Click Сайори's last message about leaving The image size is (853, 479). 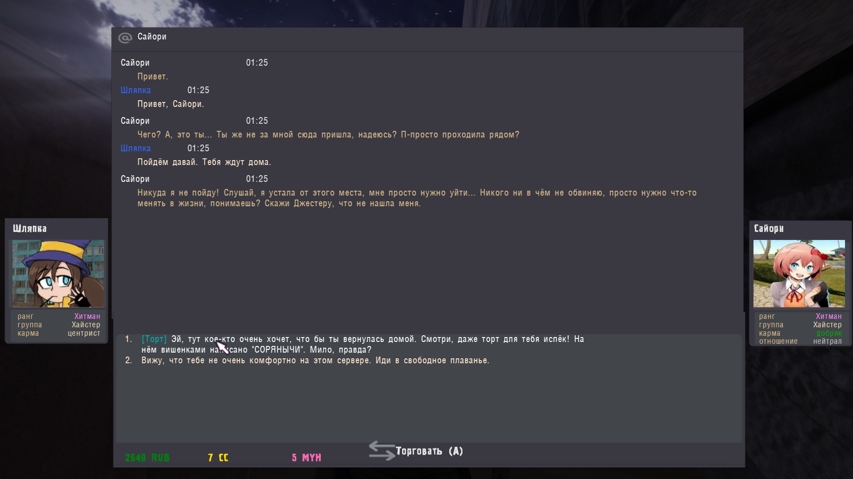click(x=416, y=198)
